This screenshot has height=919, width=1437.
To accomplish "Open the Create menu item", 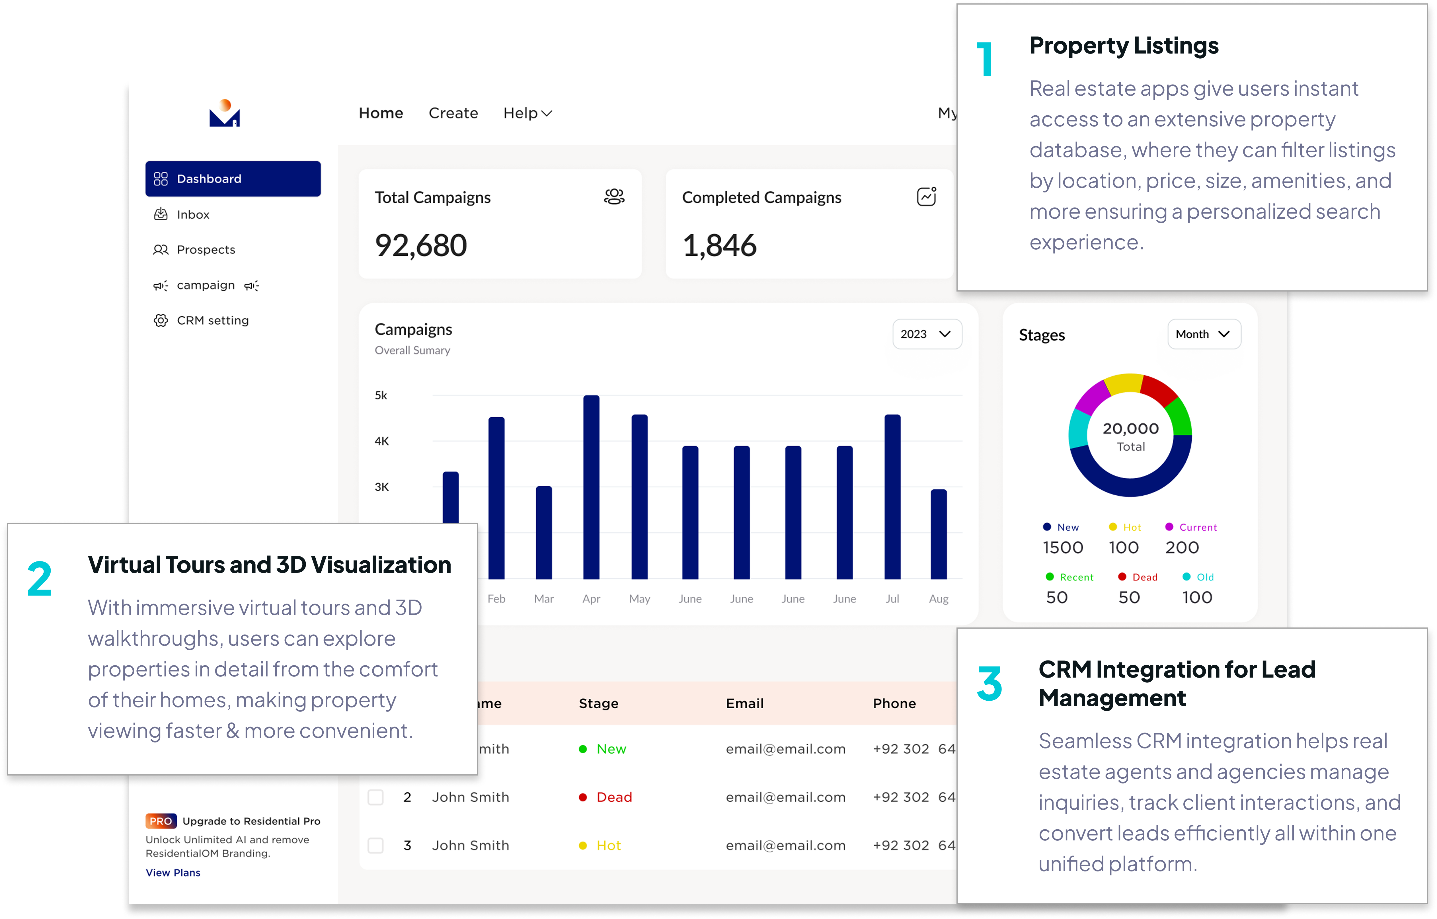I will (453, 113).
